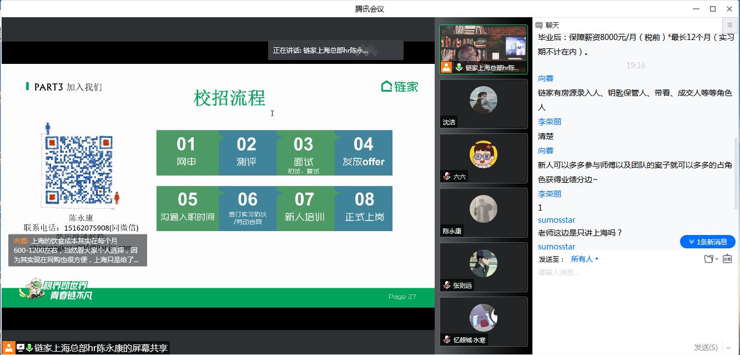The height and width of the screenshot is (355, 740).
Task: Click the chat bubble icon beside 聊天
Action: point(538,26)
